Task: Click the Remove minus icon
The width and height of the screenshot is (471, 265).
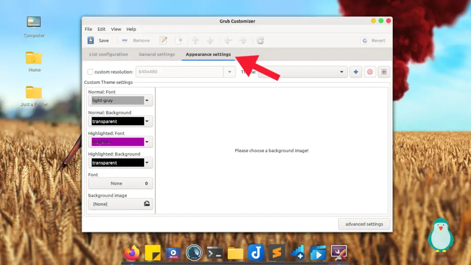Action: pyautogui.click(x=124, y=40)
